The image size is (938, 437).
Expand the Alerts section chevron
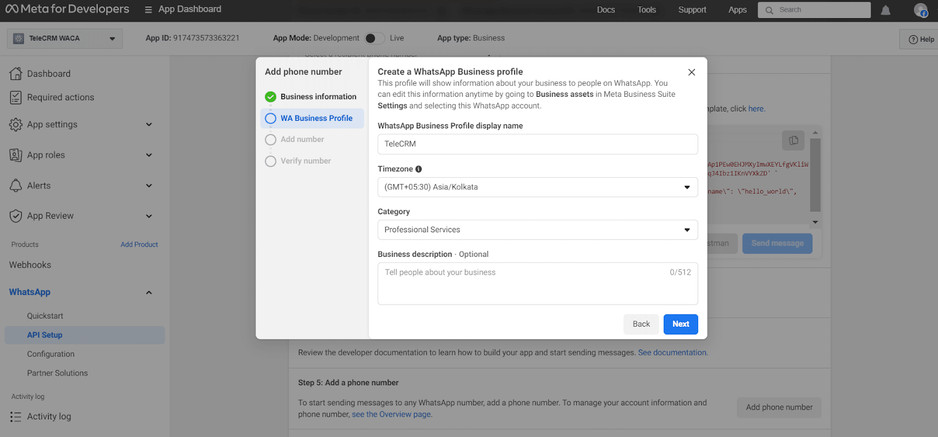pyautogui.click(x=149, y=185)
